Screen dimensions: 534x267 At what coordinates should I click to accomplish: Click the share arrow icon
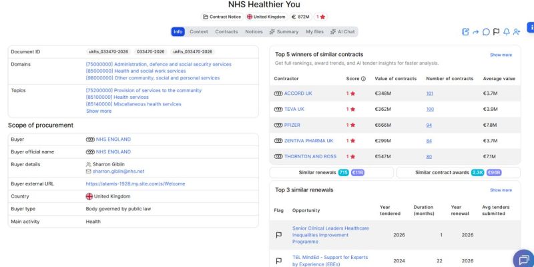coord(476,32)
